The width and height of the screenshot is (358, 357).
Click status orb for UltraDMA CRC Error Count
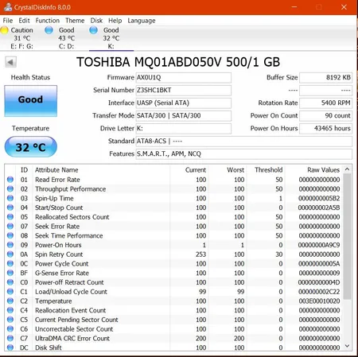[x=10, y=338]
